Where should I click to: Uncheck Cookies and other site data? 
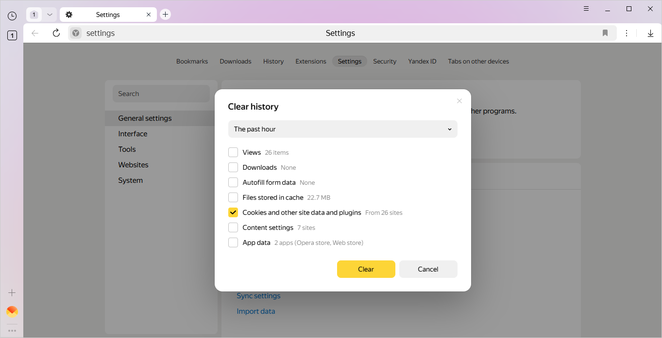233,212
